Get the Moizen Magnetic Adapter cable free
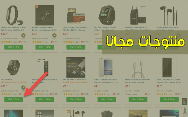The image size is (188, 117). click(138, 99)
